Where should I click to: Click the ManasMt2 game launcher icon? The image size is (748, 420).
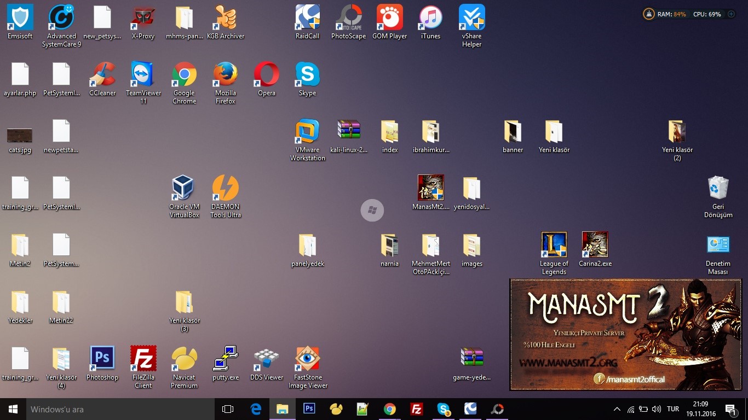click(x=431, y=192)
